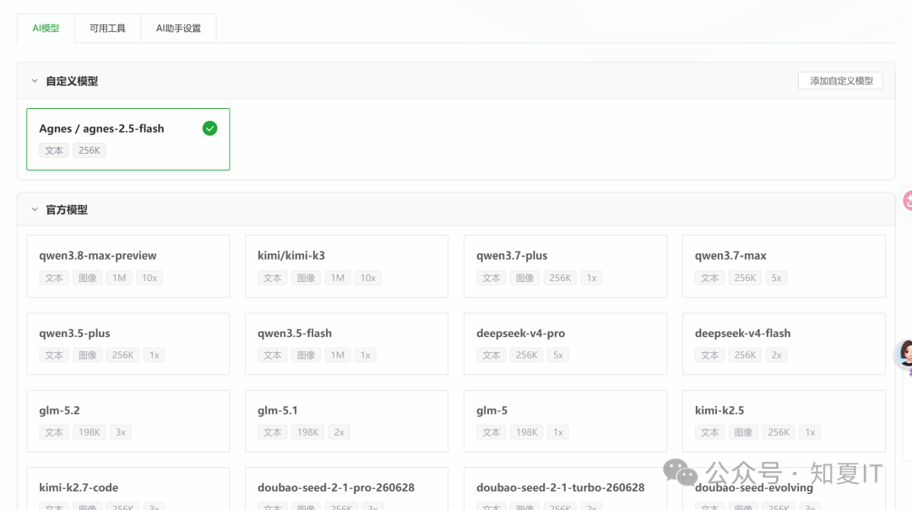Click the 198K tag on glm-5.2

click(x=89, y=432)
